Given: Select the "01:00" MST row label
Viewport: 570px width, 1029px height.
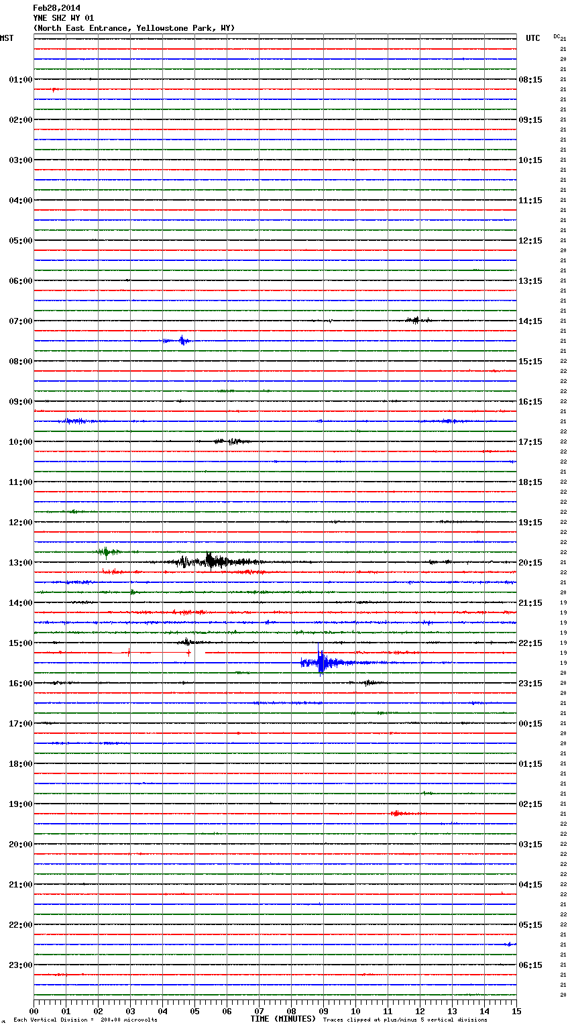Looking at the screenshot, I should coord(21,80).
